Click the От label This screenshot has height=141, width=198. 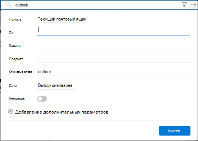(x=11, y=33)
